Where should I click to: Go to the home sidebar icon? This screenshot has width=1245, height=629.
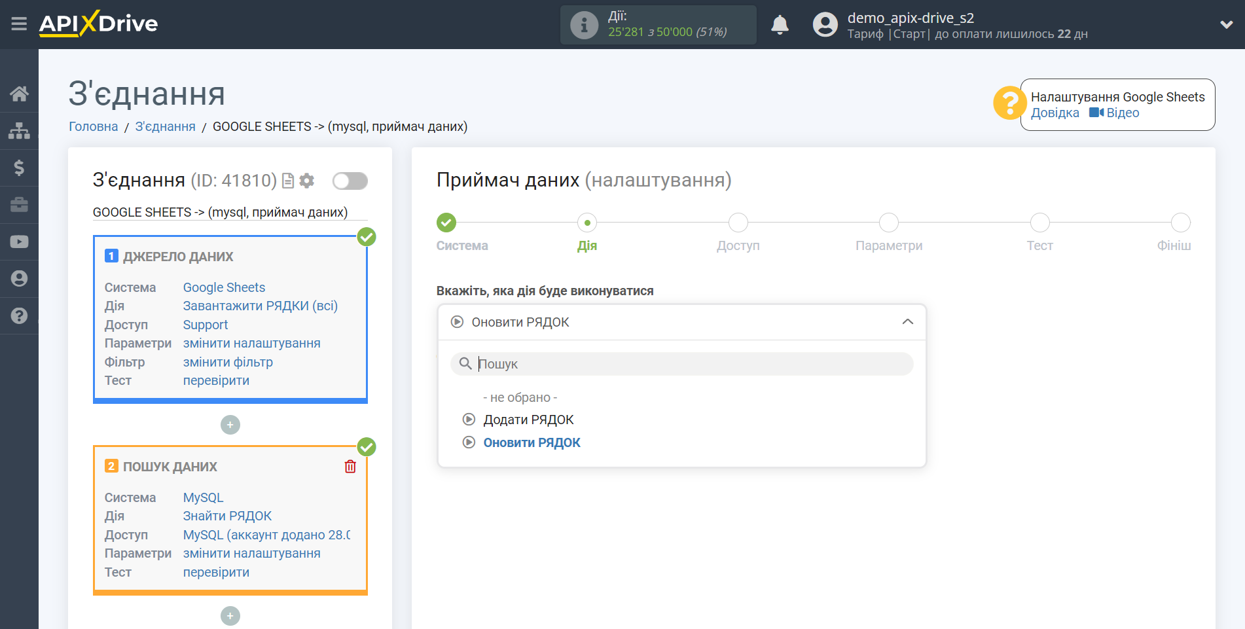tap(19, 94)
